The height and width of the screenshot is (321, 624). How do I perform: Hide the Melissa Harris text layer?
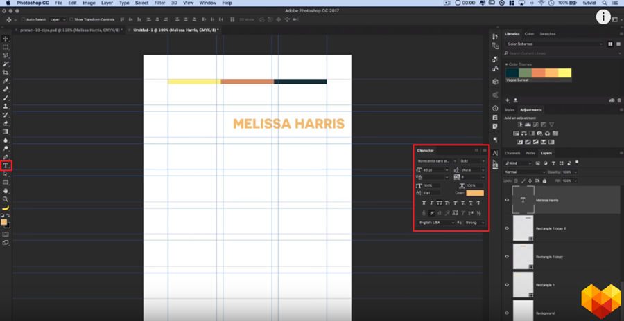(507, 200)
